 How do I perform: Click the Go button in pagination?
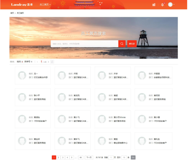click(133, 157)
